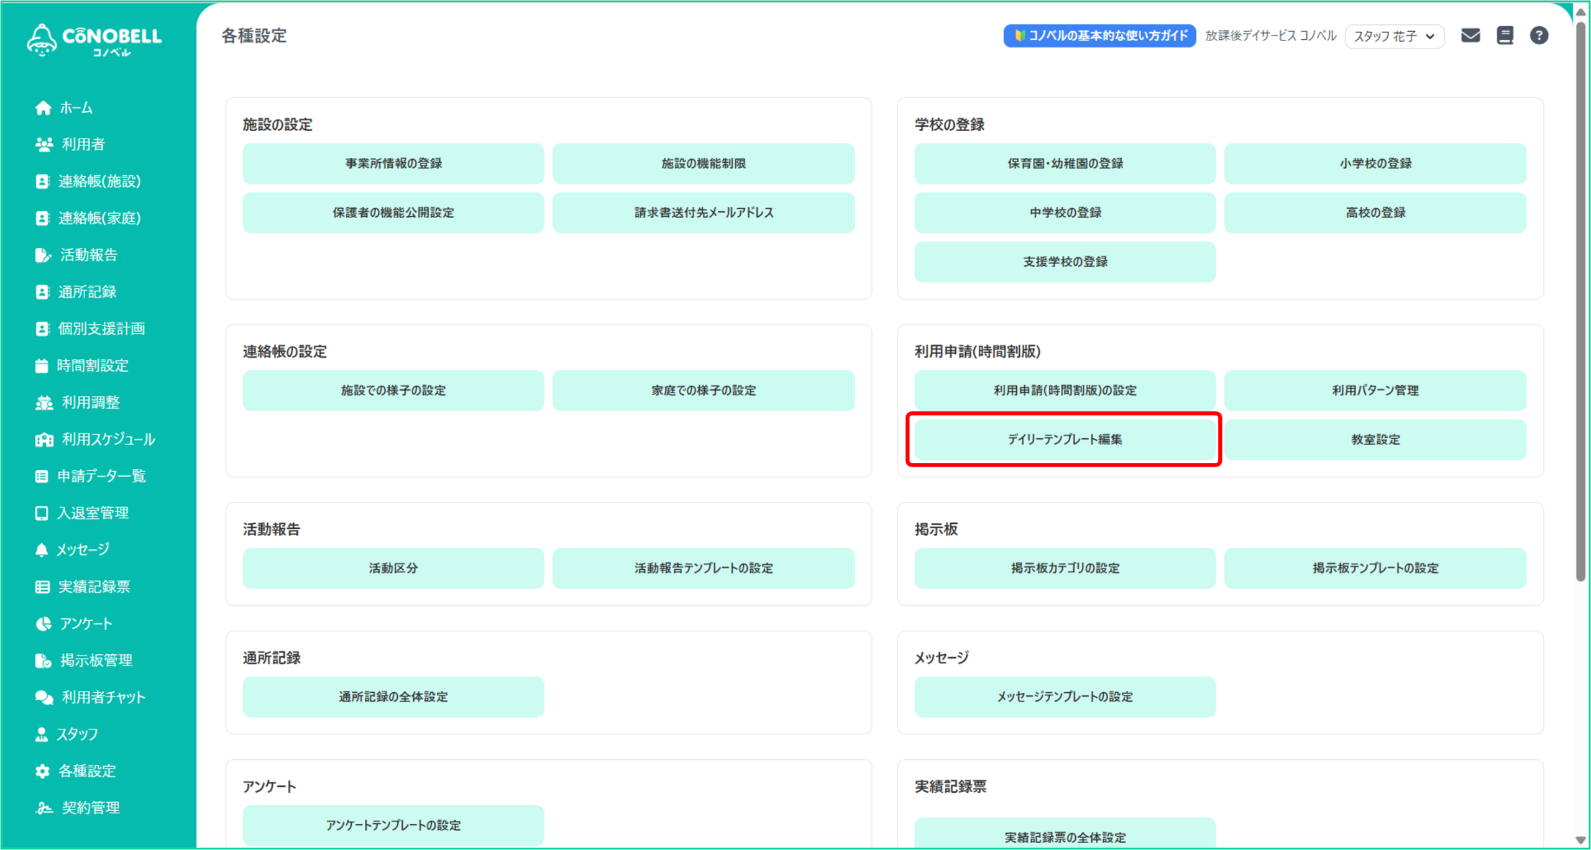Screen dimensions: 1591x850
Task: Open 掲示板カテゴリの設定
Action: pyautogui.click(x=1064, y=568)
